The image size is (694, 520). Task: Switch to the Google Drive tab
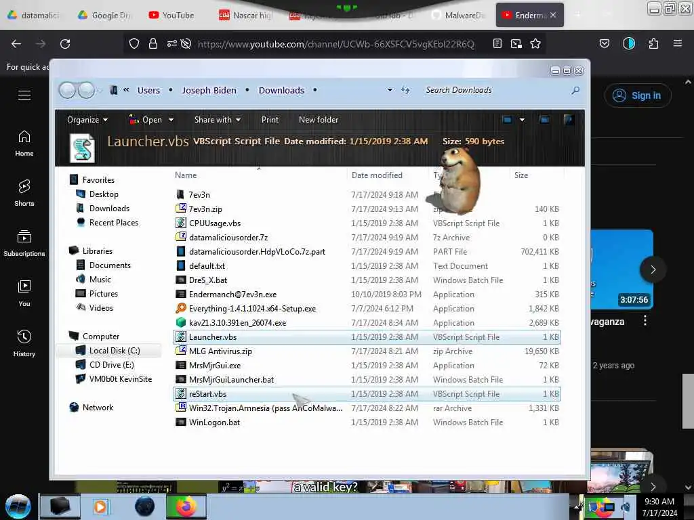pyautogui.click(x=104, y=16)
